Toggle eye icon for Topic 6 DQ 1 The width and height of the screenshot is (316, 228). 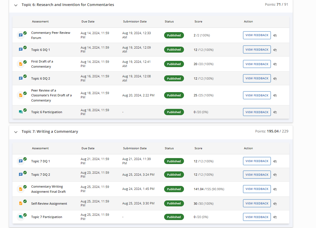[275, 50]
